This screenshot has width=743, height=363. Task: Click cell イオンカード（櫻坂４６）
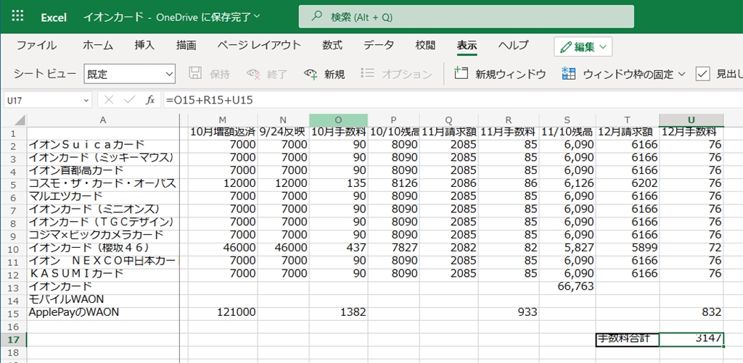point(103,248)
